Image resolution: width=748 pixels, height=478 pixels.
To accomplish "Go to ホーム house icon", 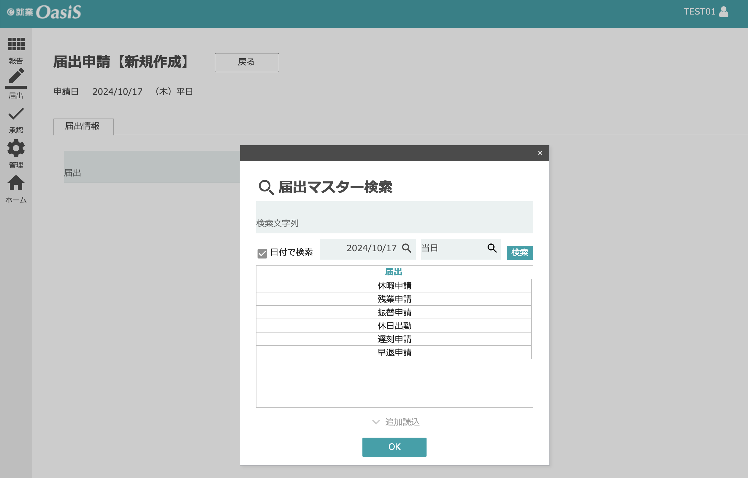I will (x=16, y=183).
